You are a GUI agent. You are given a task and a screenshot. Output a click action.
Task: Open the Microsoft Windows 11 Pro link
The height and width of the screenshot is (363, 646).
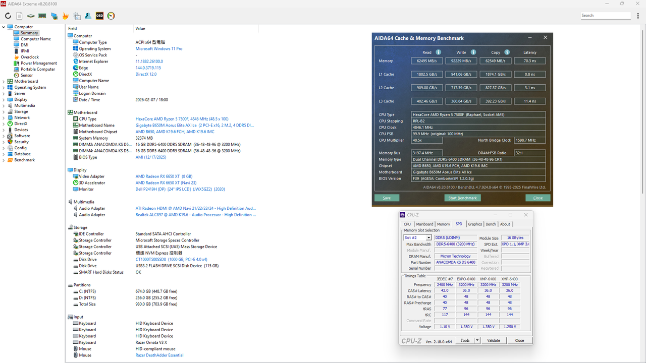159,49
